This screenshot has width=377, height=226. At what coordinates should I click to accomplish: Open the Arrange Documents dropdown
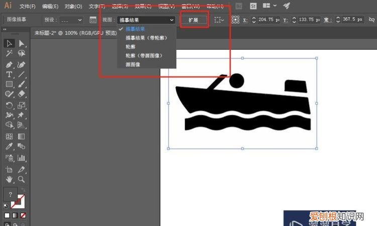click(x=269, y=6)
